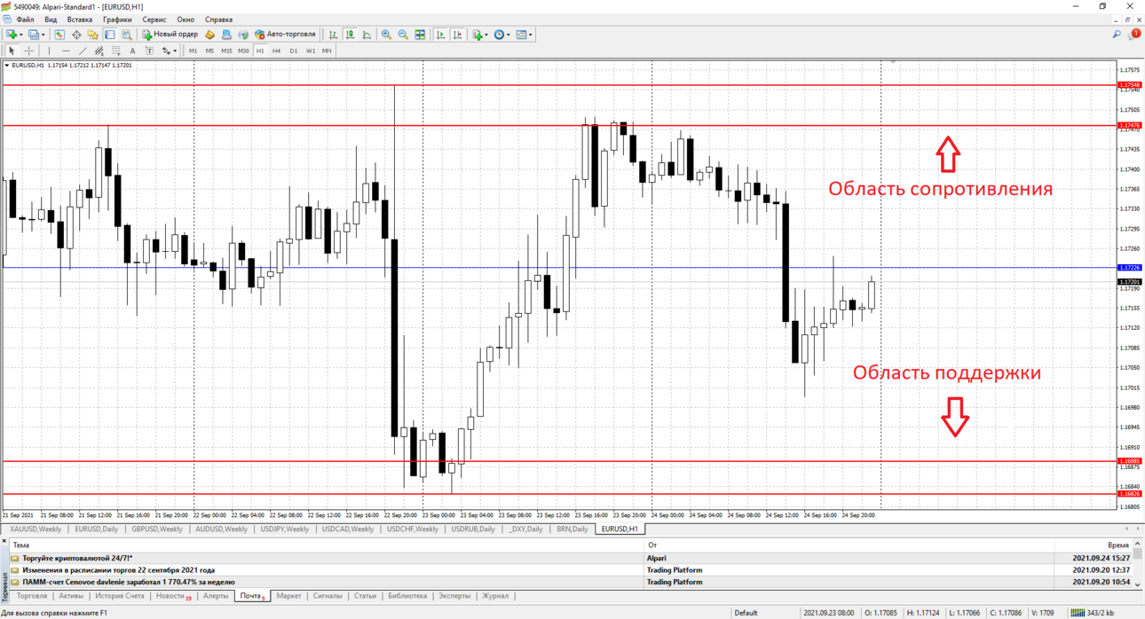Expand the indicators dropdown arrow
Image resolution: width=1145 pixels, height=619 pixels.
pyautogui.click(x=486, y=35)
